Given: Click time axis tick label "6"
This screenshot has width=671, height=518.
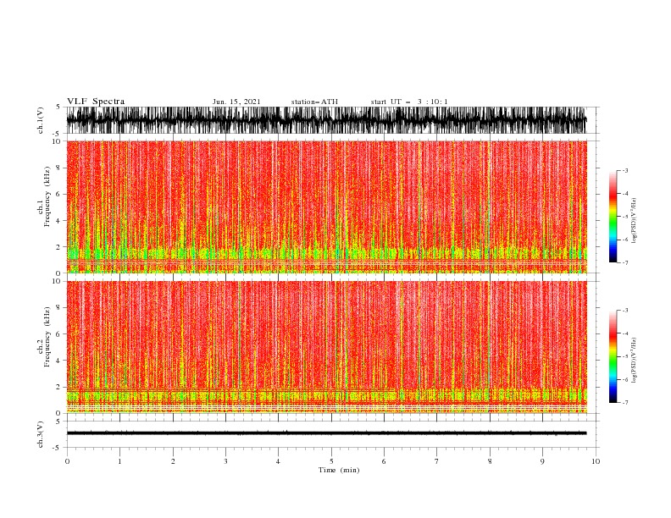Looking at the screenshot, I should [x=384, y=461].
